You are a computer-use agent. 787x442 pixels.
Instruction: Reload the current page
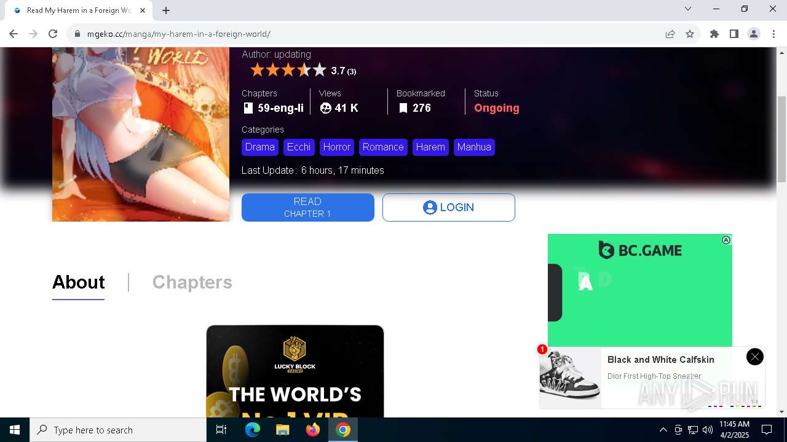pyautogui.click(x=53, y=34)
